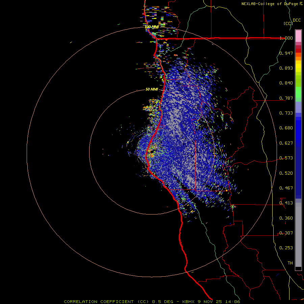Select the 0.733 legend value

click(x=286, y=113)
